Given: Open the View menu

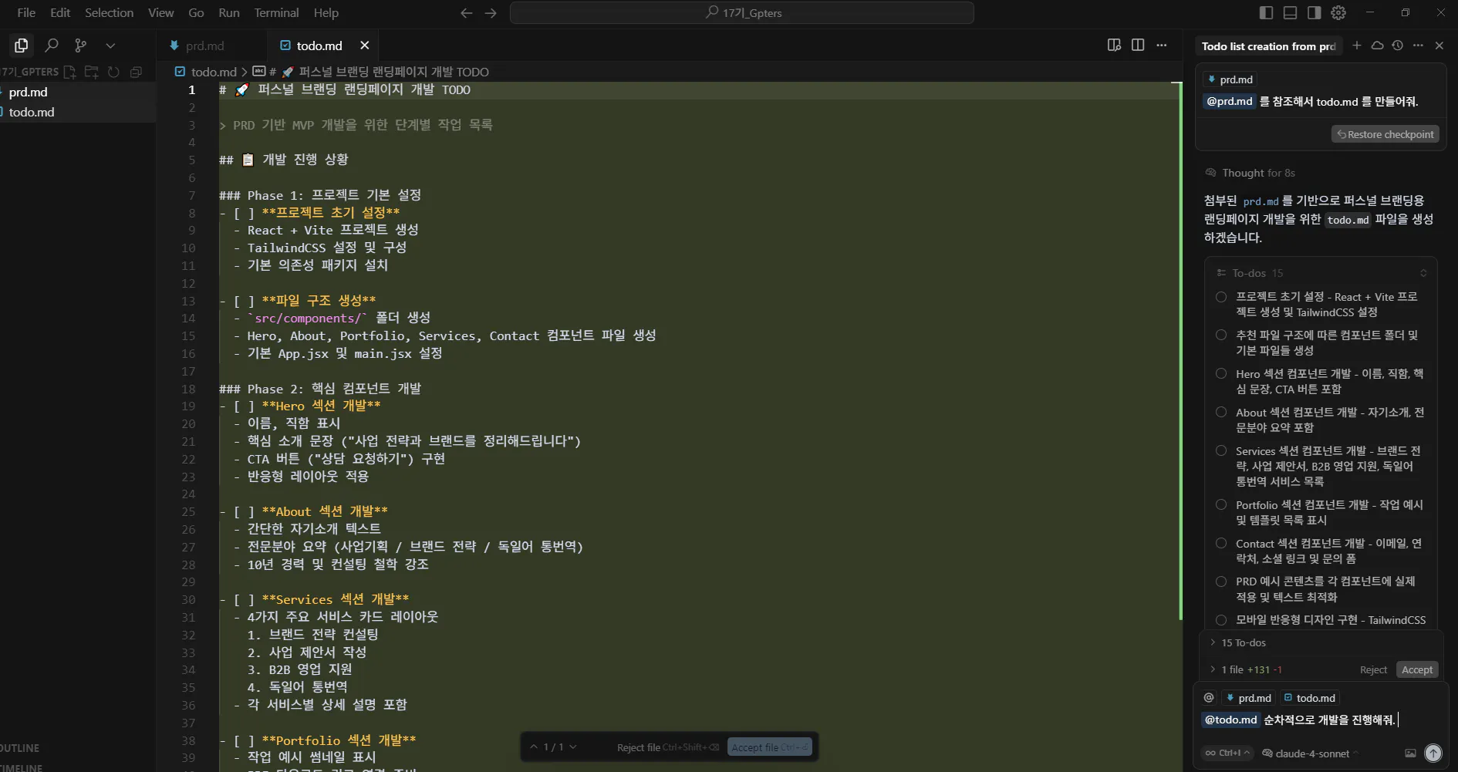Looking at the screenshot, I should [161, 13].
